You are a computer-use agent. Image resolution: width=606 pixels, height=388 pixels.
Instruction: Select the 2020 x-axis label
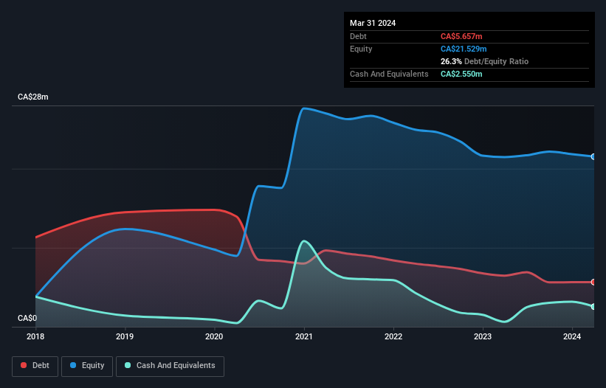click(x=214, y=336)
